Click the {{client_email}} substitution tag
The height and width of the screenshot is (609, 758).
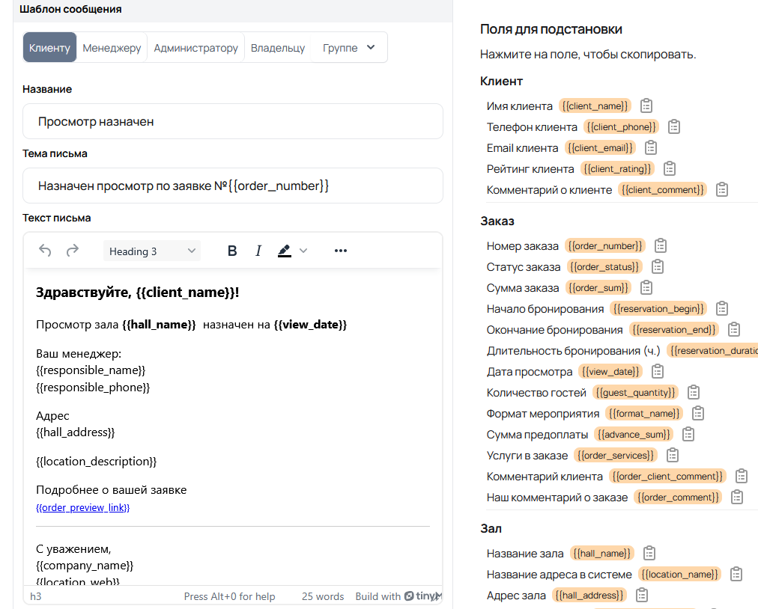(600, 148)
